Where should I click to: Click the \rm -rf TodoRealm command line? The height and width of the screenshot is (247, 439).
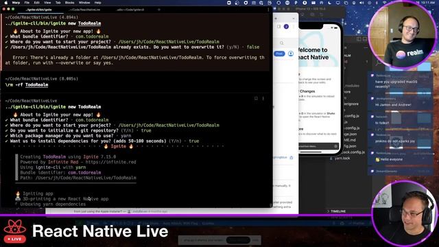27,84
